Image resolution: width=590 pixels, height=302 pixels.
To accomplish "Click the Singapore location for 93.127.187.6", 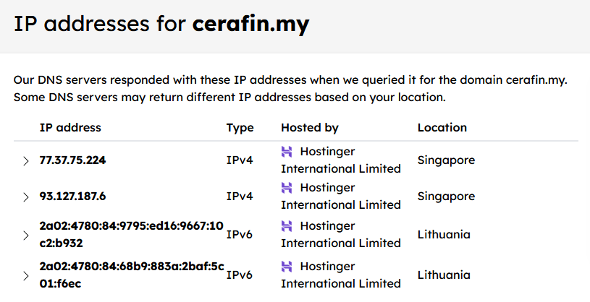I will [446, 197].
